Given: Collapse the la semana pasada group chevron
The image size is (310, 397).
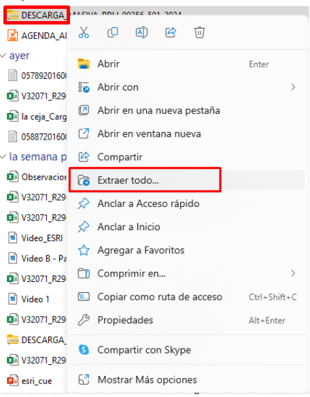Looking at the screenshot, I should [x=3, y=157].
